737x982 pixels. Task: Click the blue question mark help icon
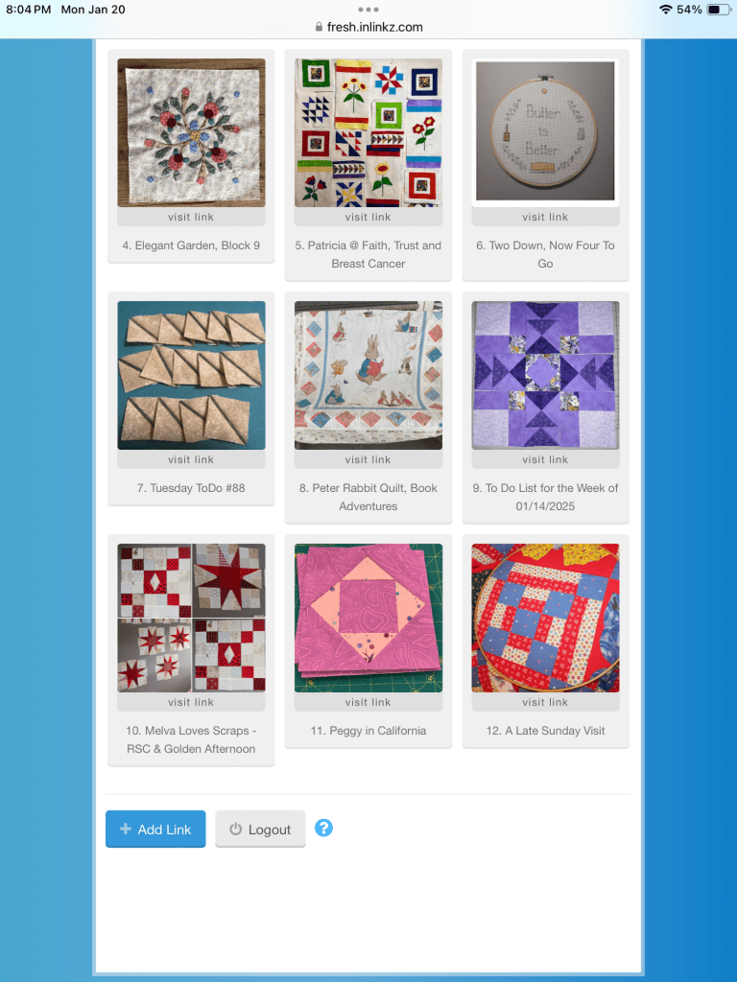(323, 828)
